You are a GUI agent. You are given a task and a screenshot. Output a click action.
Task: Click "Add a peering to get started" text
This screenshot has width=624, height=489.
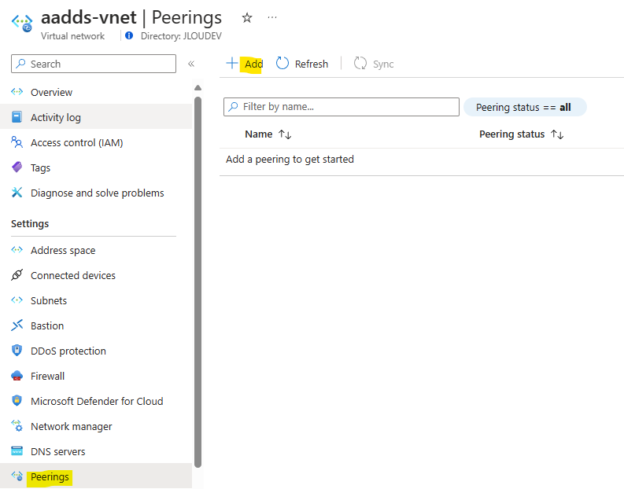tap(290, 160)
